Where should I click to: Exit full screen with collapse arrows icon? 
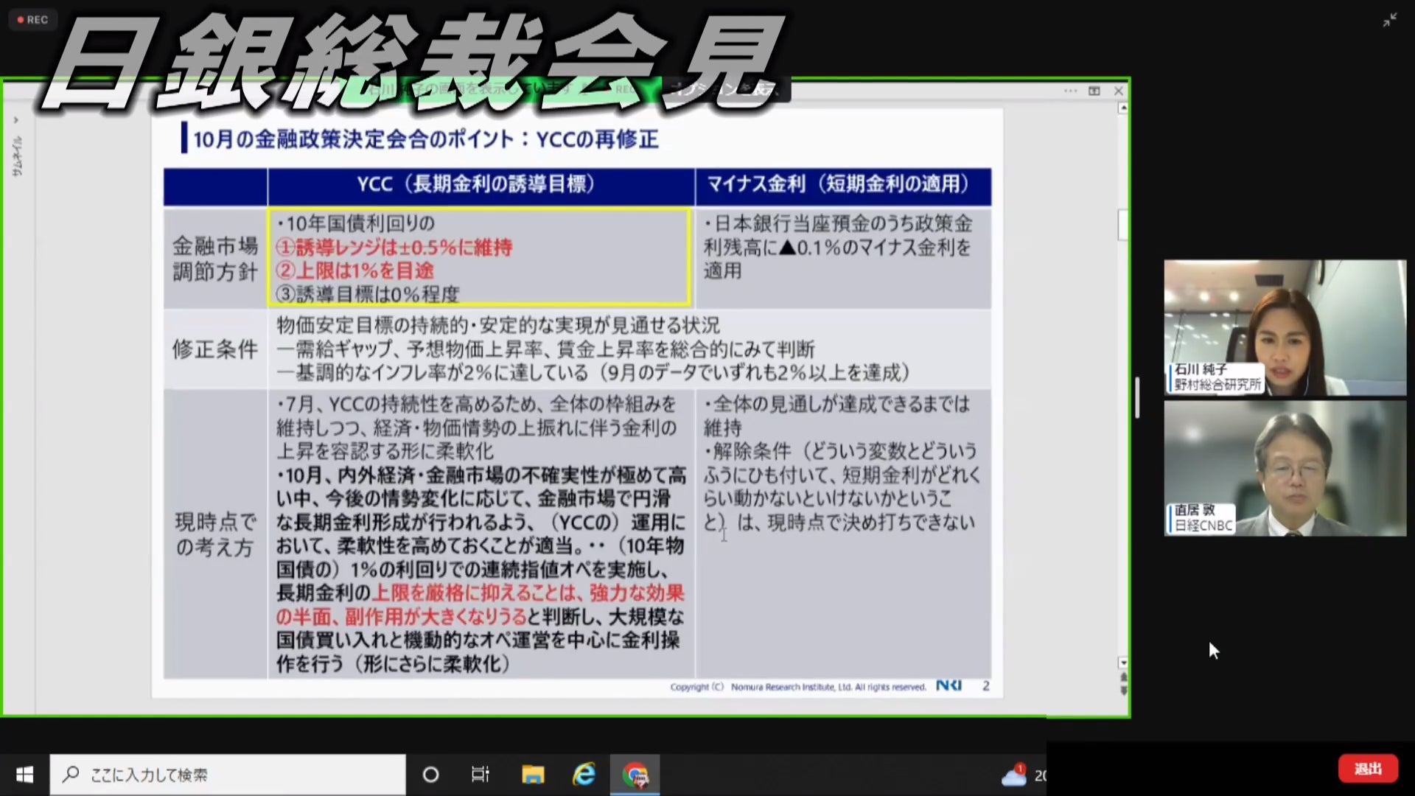[1390, 20]
